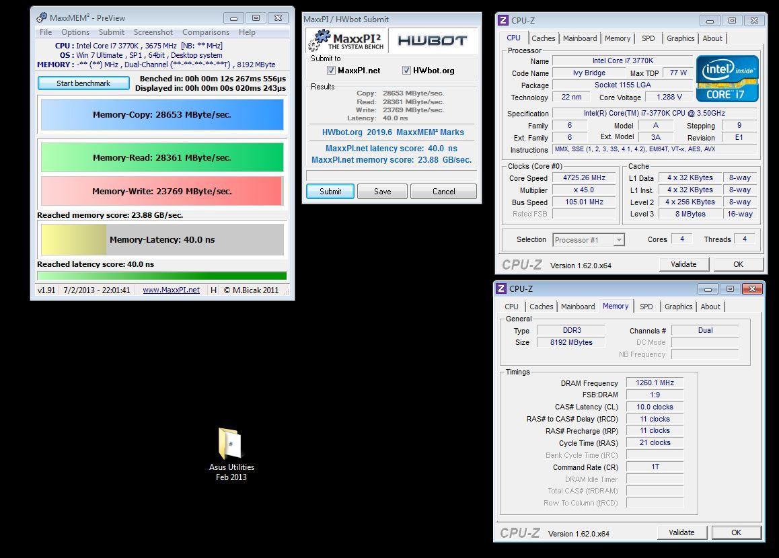
Task: Toggle the HWbot.org submit checkbox
Action: pyautogui.click(x=406, y=71)
